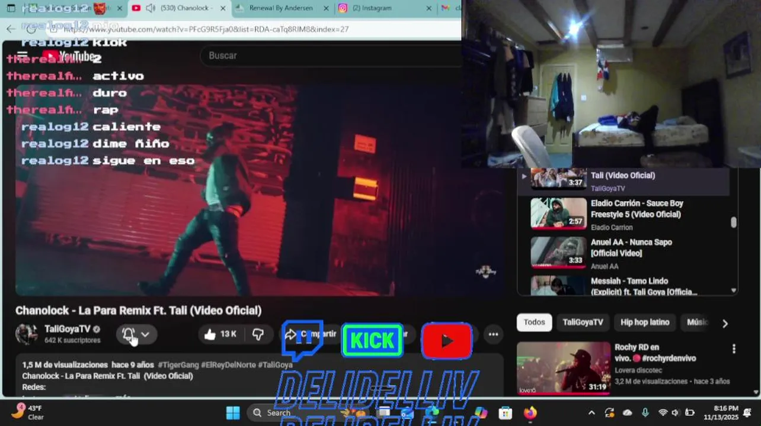Expand the subscription options chevron
The height and width of the screenshot is (426, 761).
(145, 334)
